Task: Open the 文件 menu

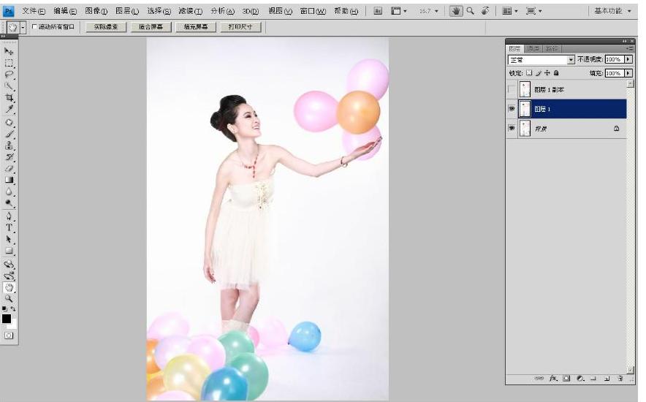Action: [34, 11]
